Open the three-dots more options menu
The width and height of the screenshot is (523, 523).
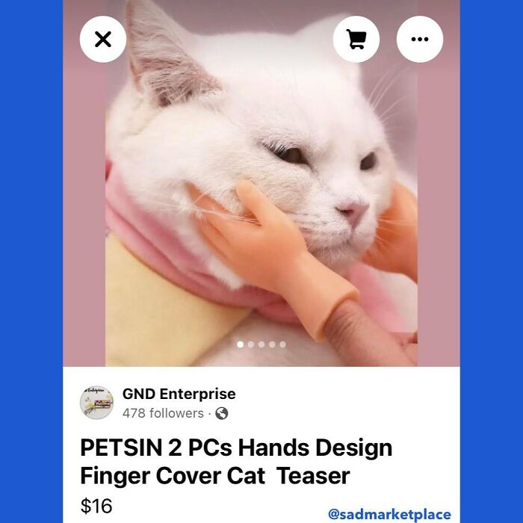coord(420,40)
